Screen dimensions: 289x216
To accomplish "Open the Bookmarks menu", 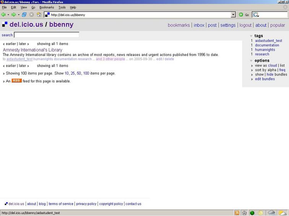I will pos(47,7).
